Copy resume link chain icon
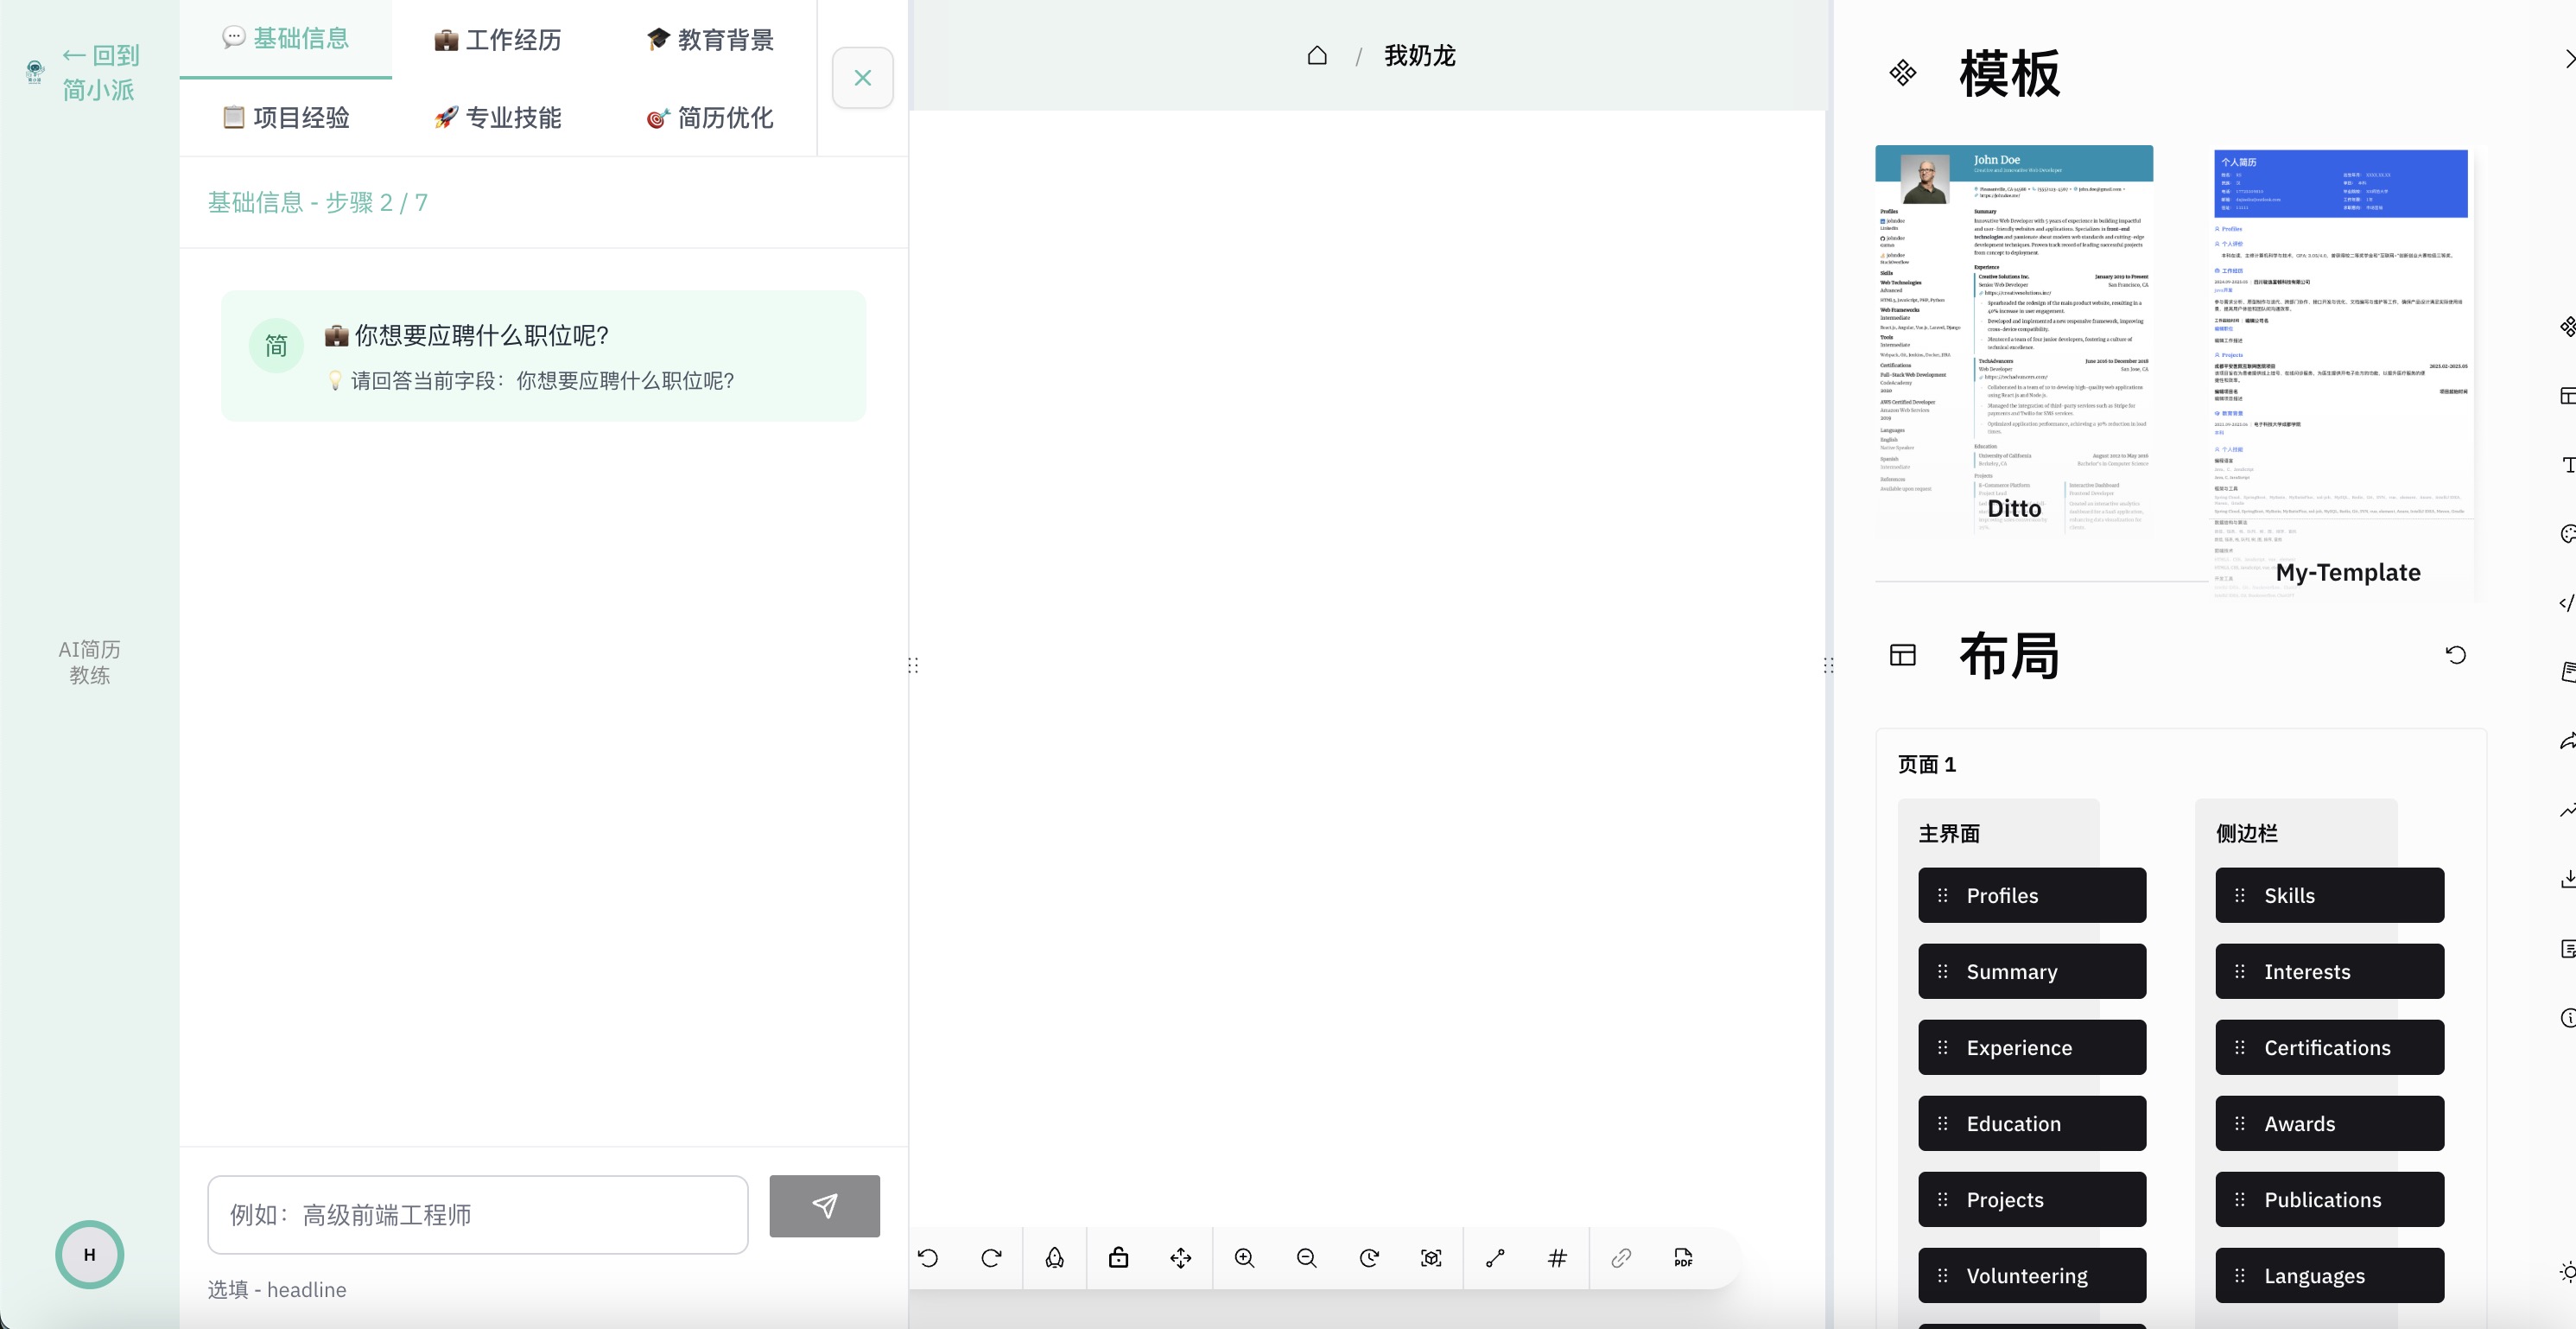 tap(1621, 1257)
